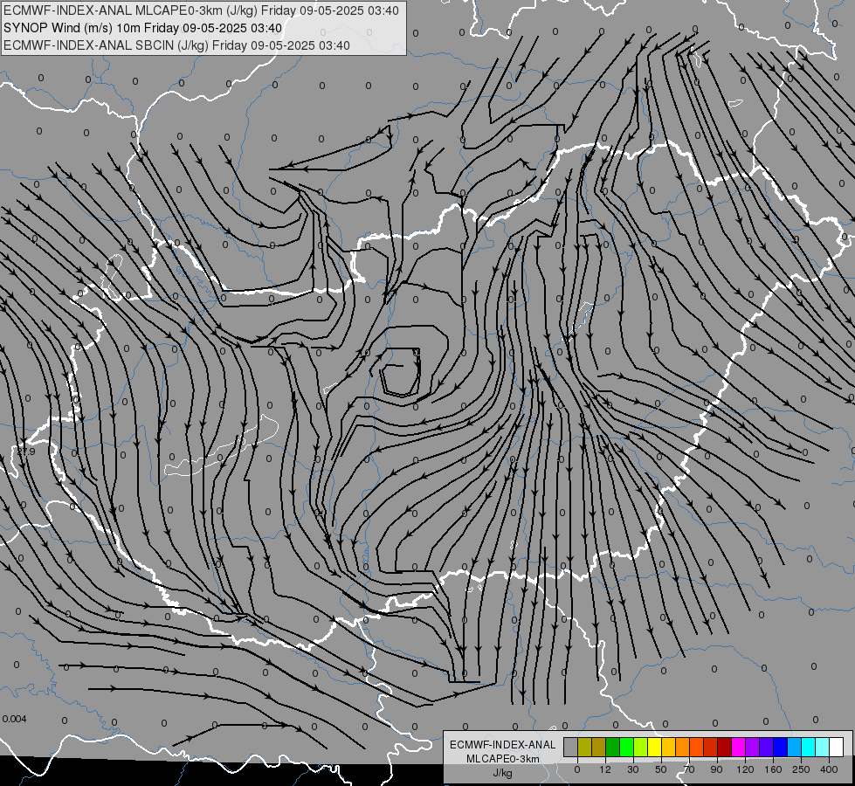
Task: Click the SYNOP Wind 10m title line
Action: (143, 28)
